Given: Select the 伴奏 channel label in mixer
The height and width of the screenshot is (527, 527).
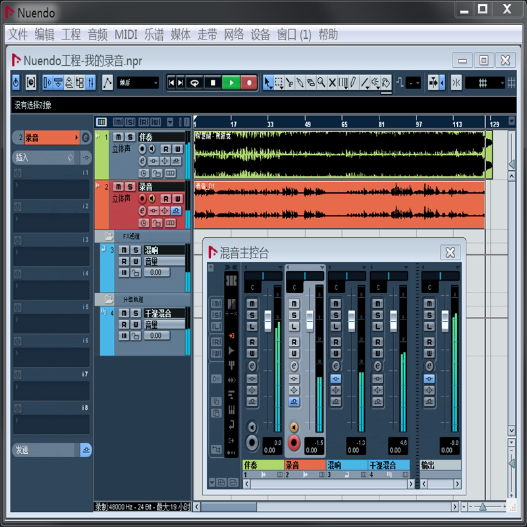Looking at the screenshot, I should pos(263,465).
